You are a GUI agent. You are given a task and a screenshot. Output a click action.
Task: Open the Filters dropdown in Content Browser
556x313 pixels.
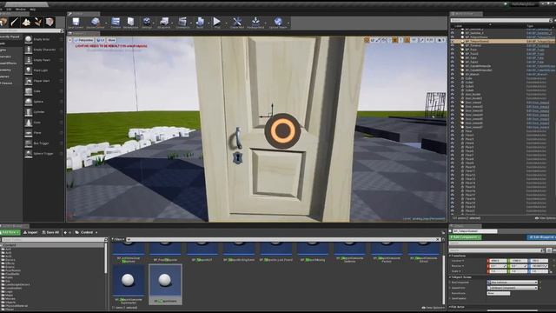(118, 240)
